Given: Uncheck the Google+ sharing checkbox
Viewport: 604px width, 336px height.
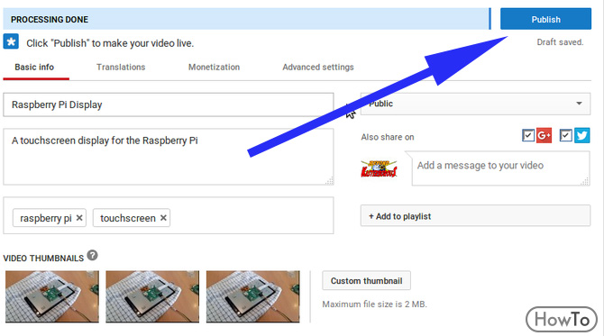Looking at the screenshot, I should click(x=528, y=135).
